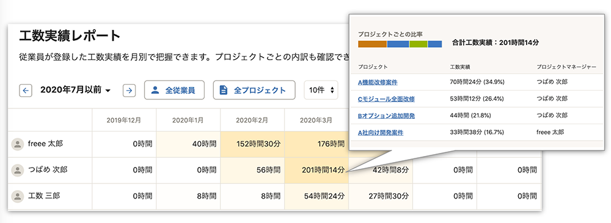Open the A社向け開発案件 project link

tap(380, 132)
